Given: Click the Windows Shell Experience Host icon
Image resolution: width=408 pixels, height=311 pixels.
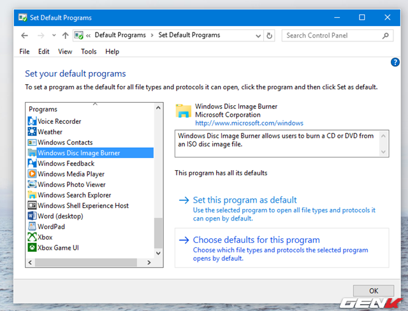Looking at the screenshot, I should [x=32, y=205].
